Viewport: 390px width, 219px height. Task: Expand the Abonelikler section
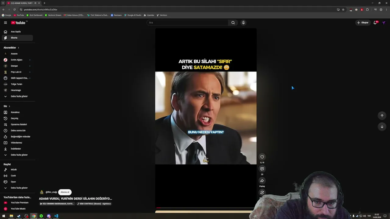coord(11,48)
